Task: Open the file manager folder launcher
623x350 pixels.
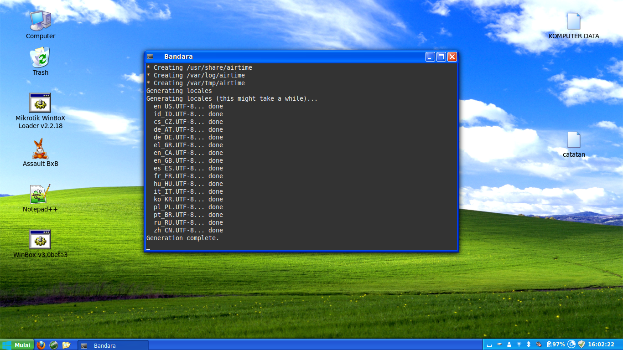Action: pos(66,345)
